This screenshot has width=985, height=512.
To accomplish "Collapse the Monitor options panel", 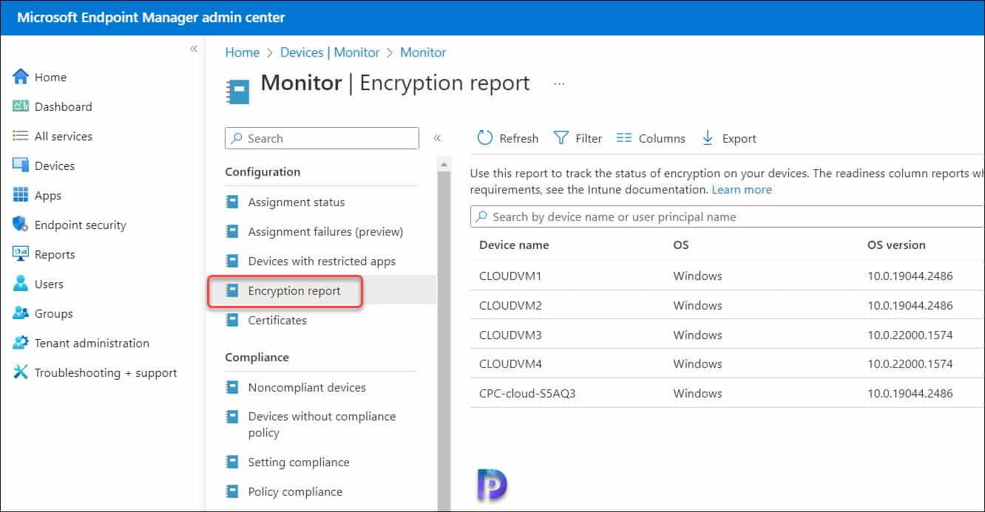I will (x=439, y=137).
